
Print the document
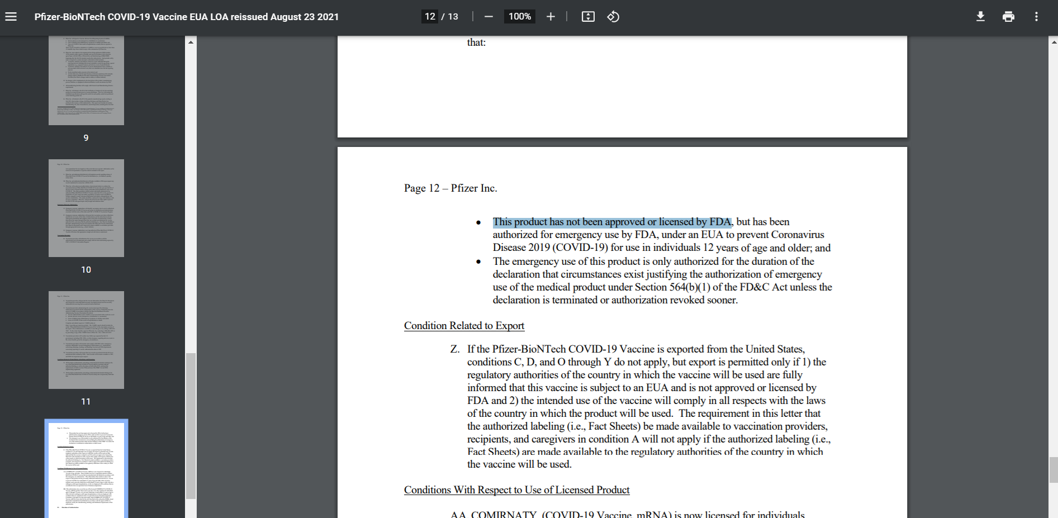pos(1008,17)
